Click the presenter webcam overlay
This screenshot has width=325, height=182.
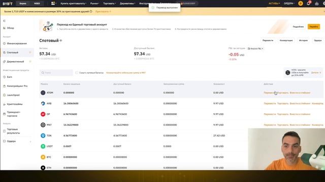coord(286,149)
